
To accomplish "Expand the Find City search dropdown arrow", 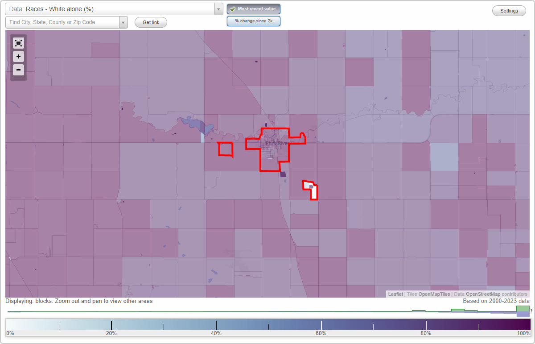I will [x=123, y=22].
